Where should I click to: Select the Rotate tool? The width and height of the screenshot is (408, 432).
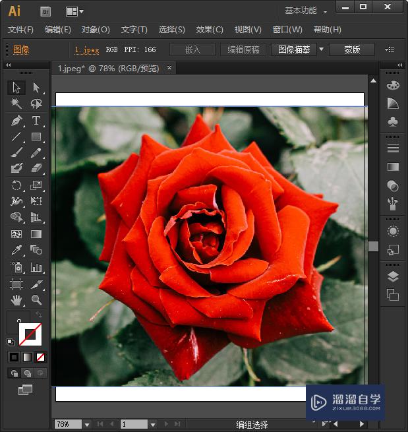pyautogui.click(x=16, y=185)
